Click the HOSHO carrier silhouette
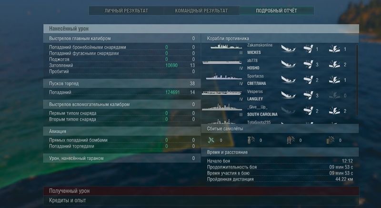Viewport: 381px width, 208px height. (x=222, y=62)
